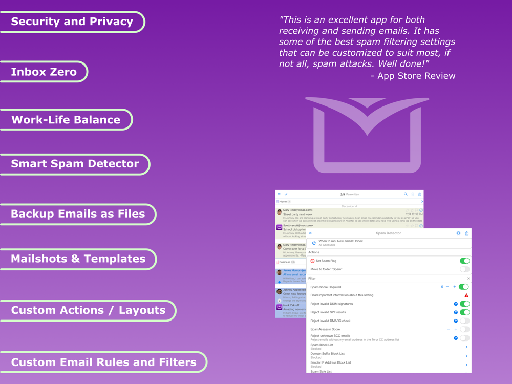Open help for Reject invalid DMARC check
Viewport: 512px width, 384px height.
pos(456,321)
